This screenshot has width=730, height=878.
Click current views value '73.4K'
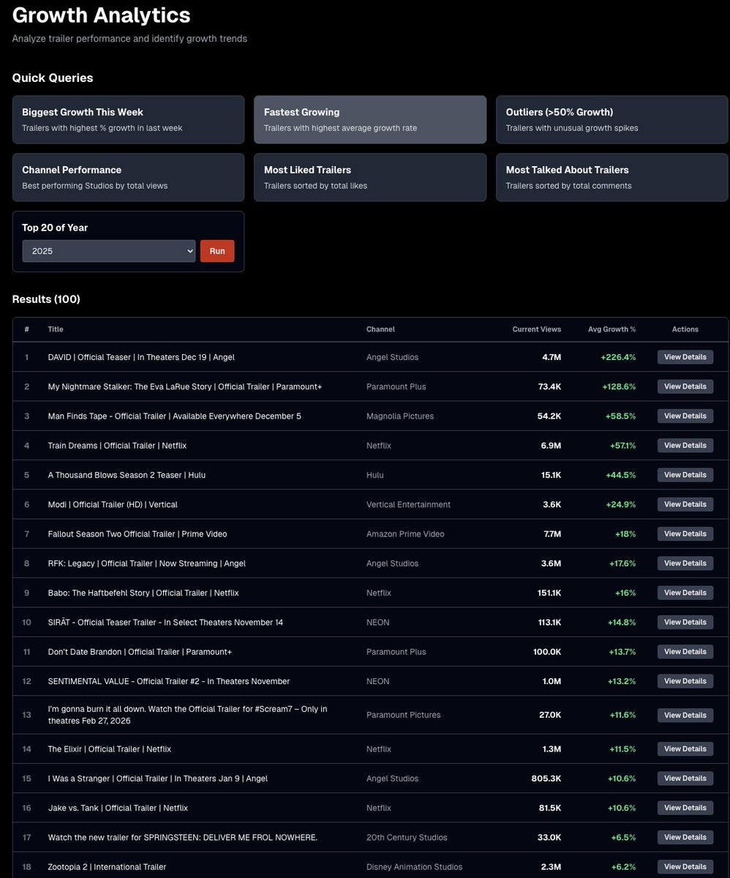tap(549, 386)
